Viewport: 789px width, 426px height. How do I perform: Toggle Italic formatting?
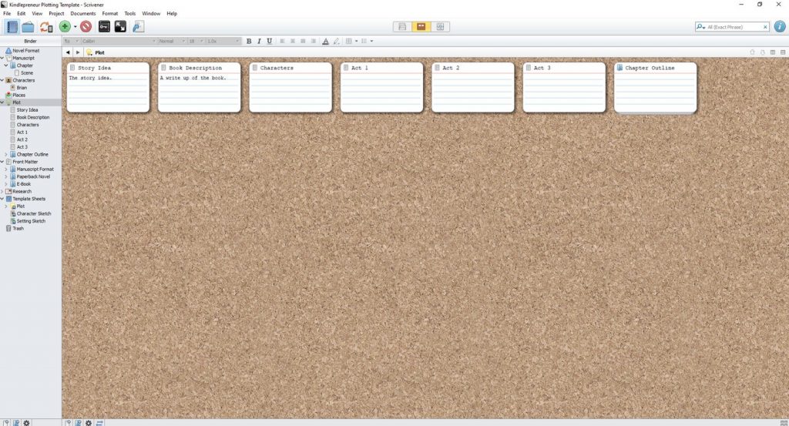[259, 42]
